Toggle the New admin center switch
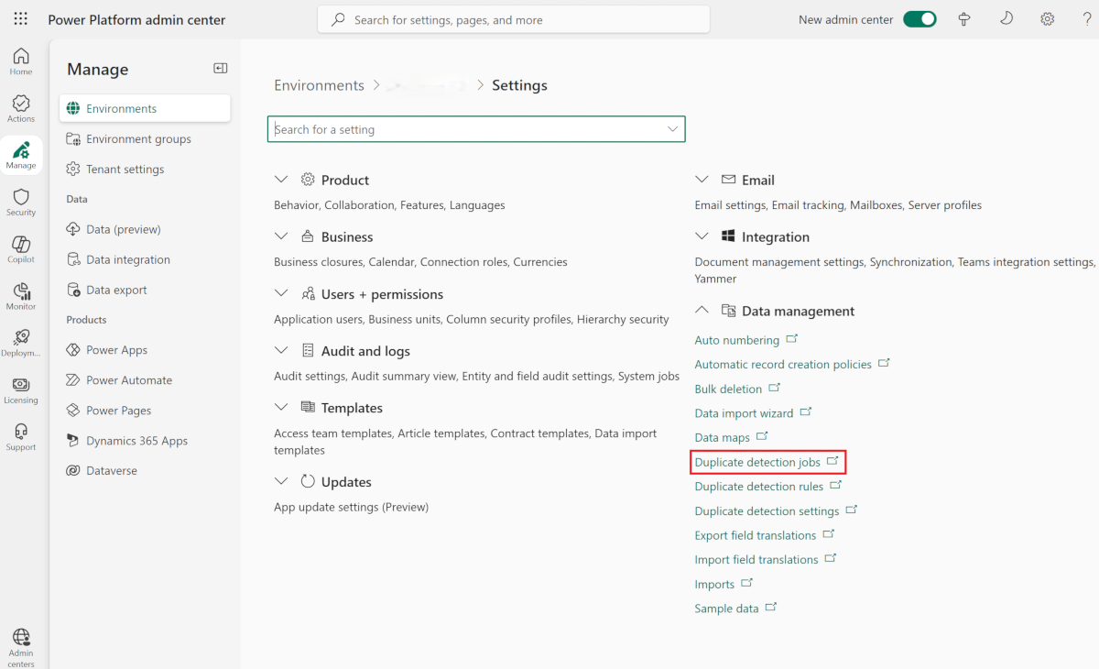This screenshot has height=669, width=1099. pos(919,19)
